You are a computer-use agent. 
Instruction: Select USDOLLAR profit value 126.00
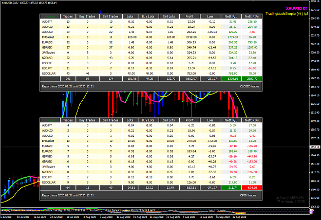192,182
